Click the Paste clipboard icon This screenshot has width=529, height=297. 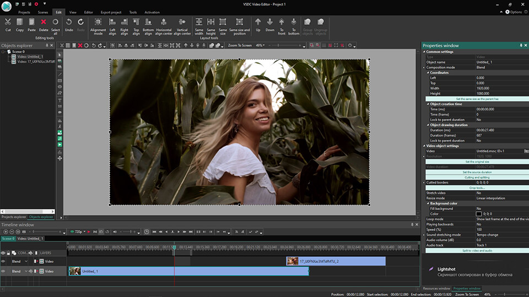coord(31,22)
